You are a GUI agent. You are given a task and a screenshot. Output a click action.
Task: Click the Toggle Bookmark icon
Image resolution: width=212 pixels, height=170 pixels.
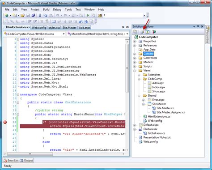point(54,21)
